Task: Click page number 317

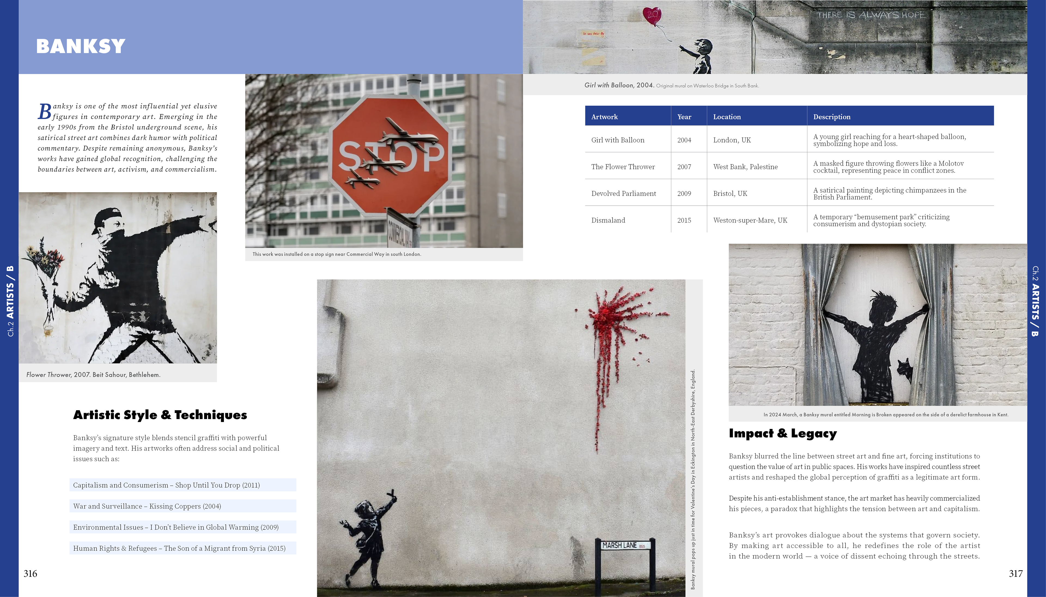Action: 1016,573
